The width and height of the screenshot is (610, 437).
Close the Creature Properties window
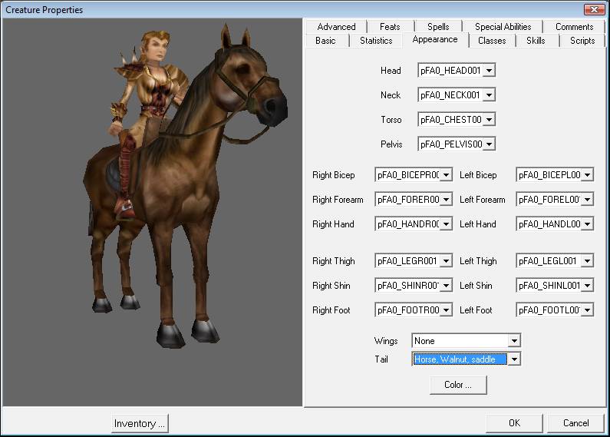click(x=595, y=9)
